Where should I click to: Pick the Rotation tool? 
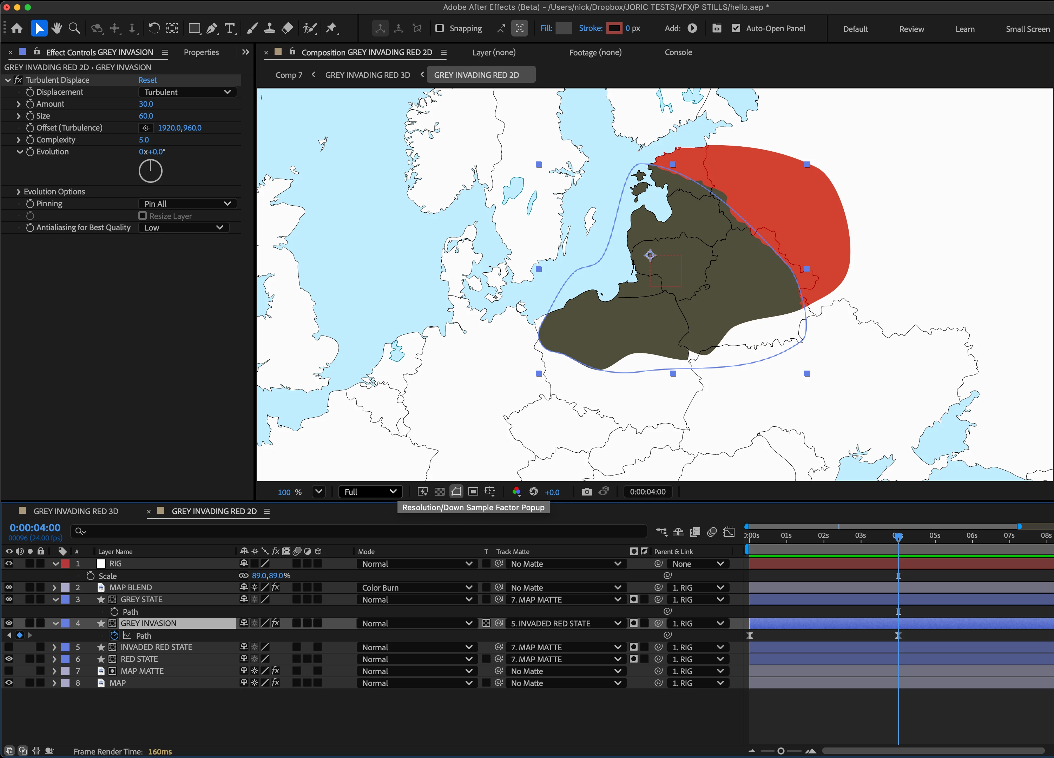click(x=154, y=28)
